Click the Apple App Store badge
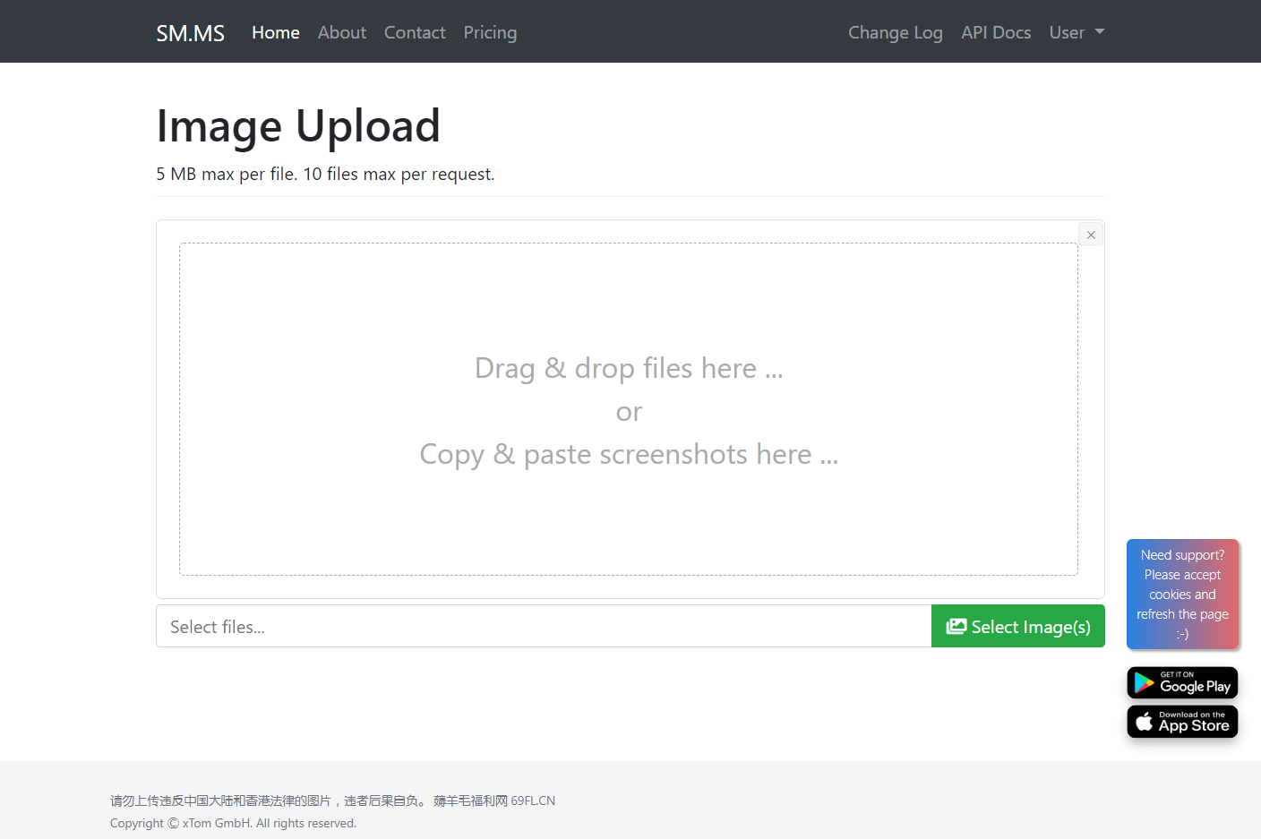Viewport: 1261px width, 839px height. 1182,722
